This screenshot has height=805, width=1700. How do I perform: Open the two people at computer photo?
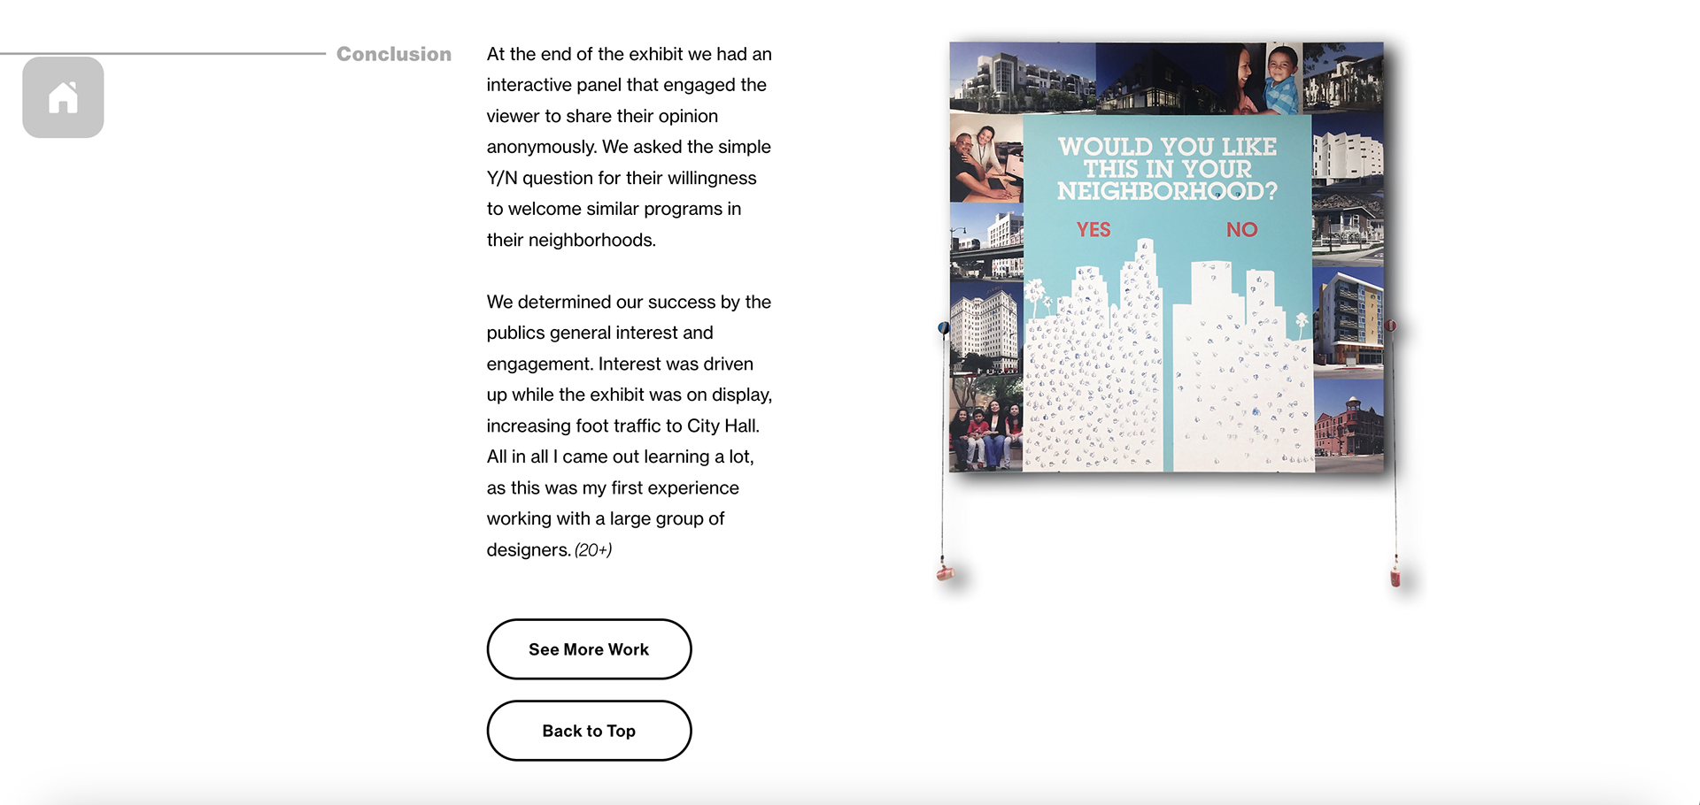[x=985, y=158]
